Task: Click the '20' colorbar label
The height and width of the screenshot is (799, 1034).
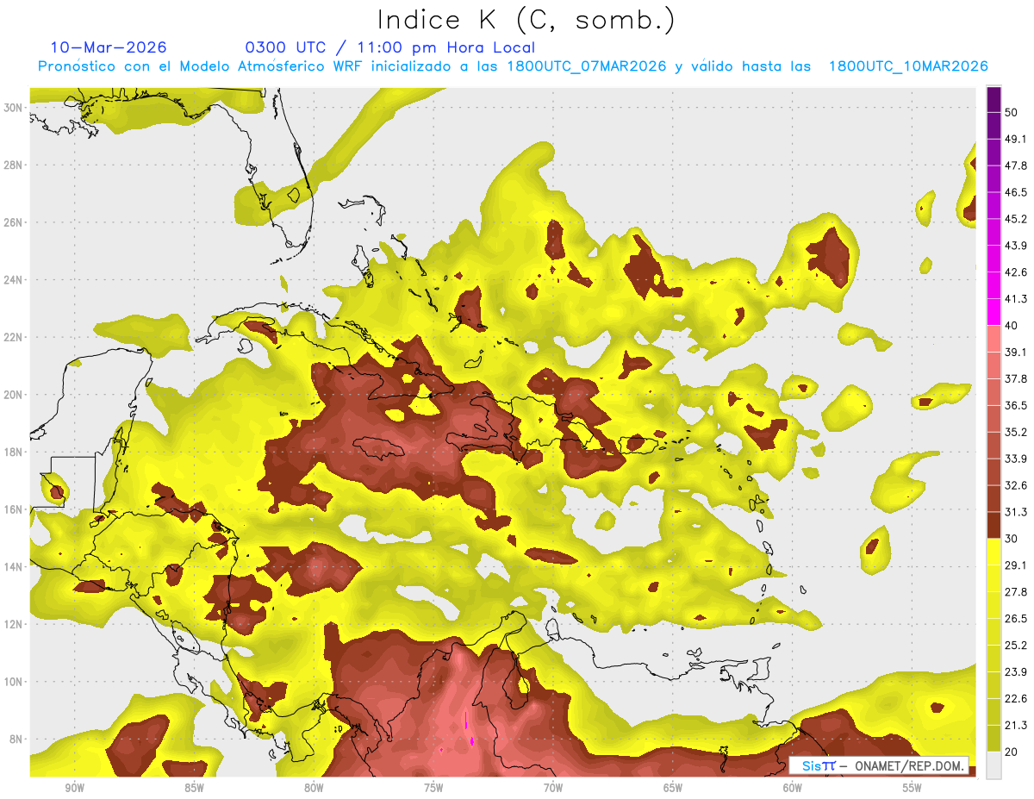Action: [x=1012, y=752]
